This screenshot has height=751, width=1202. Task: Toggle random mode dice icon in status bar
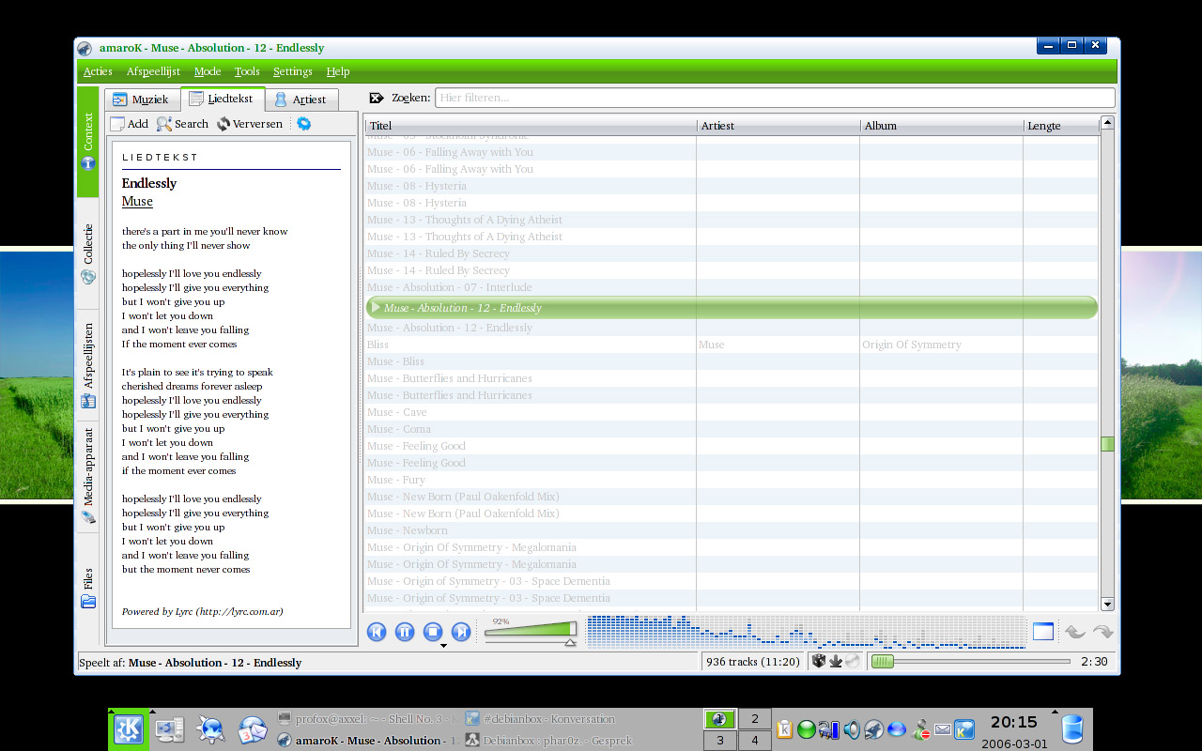(x=818, y=661)
